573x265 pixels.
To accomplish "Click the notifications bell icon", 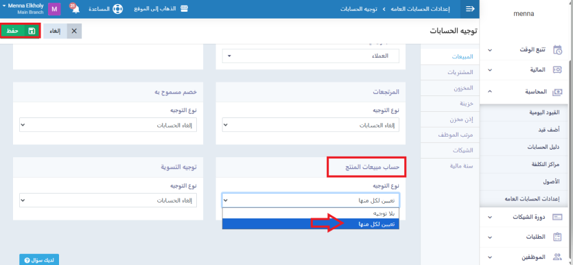I will tap(75, 8).
